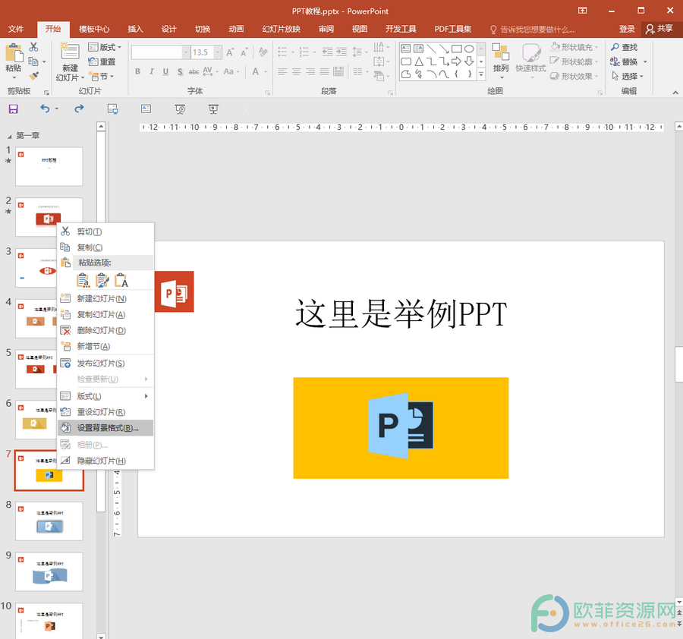Open the 版式(L) submenu in context menu

coord(105,396)
